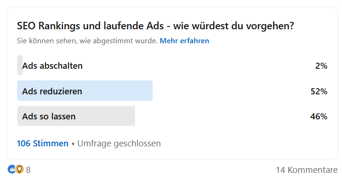This screenshot has height=177, width=342.
Task: Click the subtitle Sie können sehen, wie abgestimmt wurde
Action: click(87, 41)
